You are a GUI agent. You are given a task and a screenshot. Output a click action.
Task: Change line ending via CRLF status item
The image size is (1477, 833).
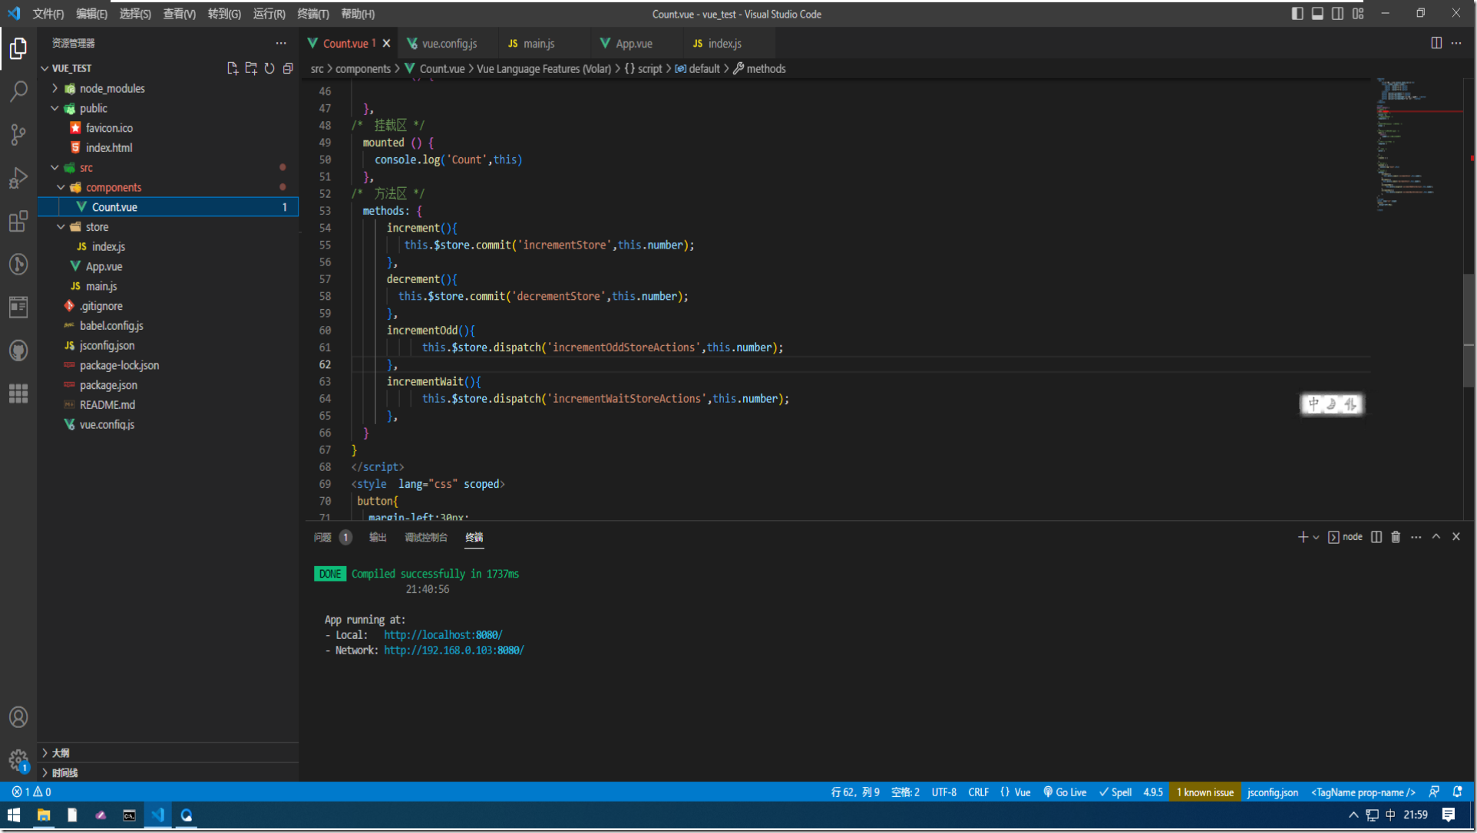coord(979,792)
